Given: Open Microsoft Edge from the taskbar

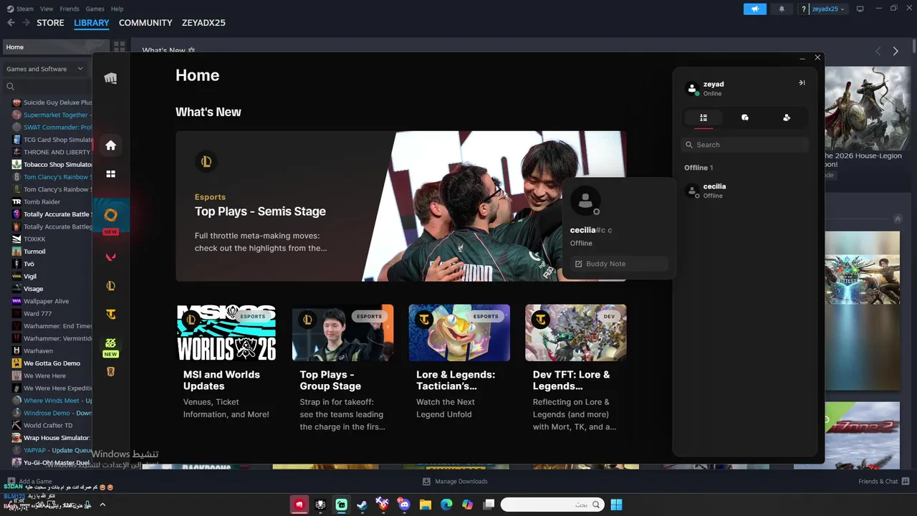Looking at the screenshot, I should point(446,505).
